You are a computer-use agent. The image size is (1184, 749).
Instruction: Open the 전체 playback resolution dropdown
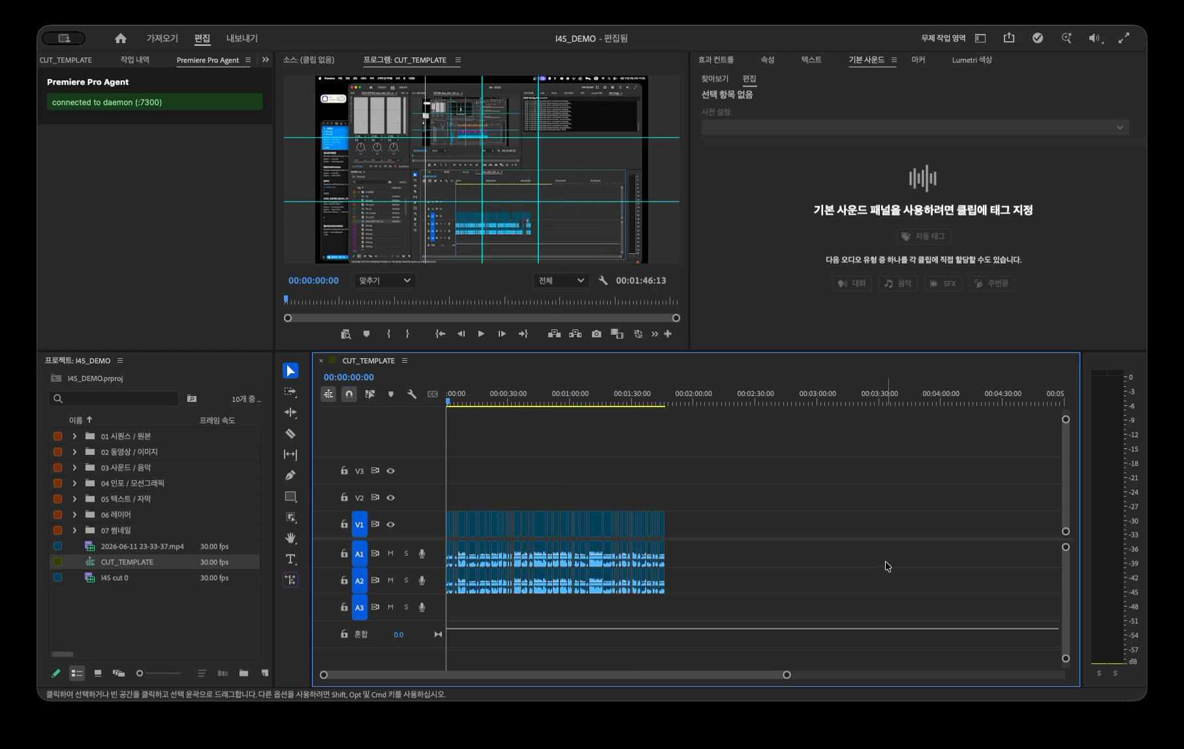tap(561, 281)
